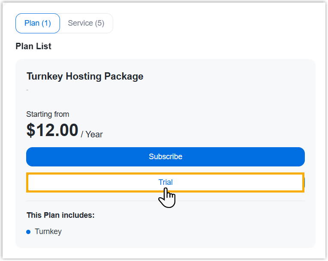Open the Service (5) tab
This screenshot has width=328, height=261.
[x=86, y=23]
